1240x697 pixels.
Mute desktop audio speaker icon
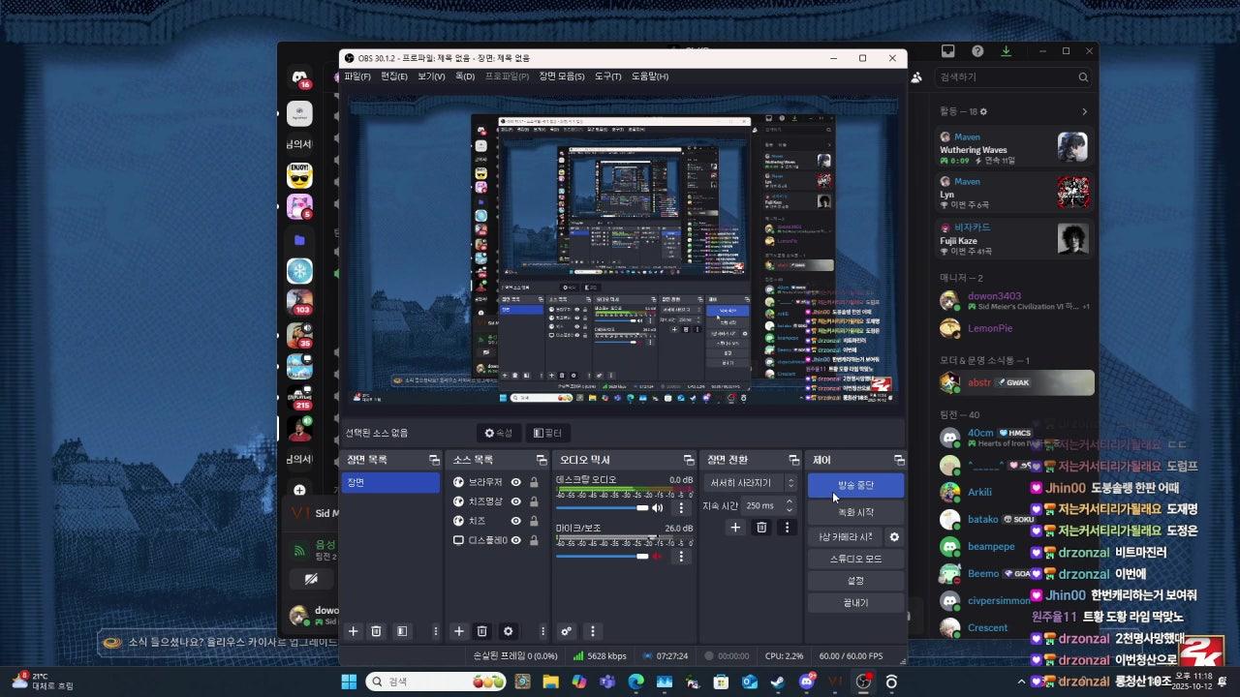tap(658, 507)
